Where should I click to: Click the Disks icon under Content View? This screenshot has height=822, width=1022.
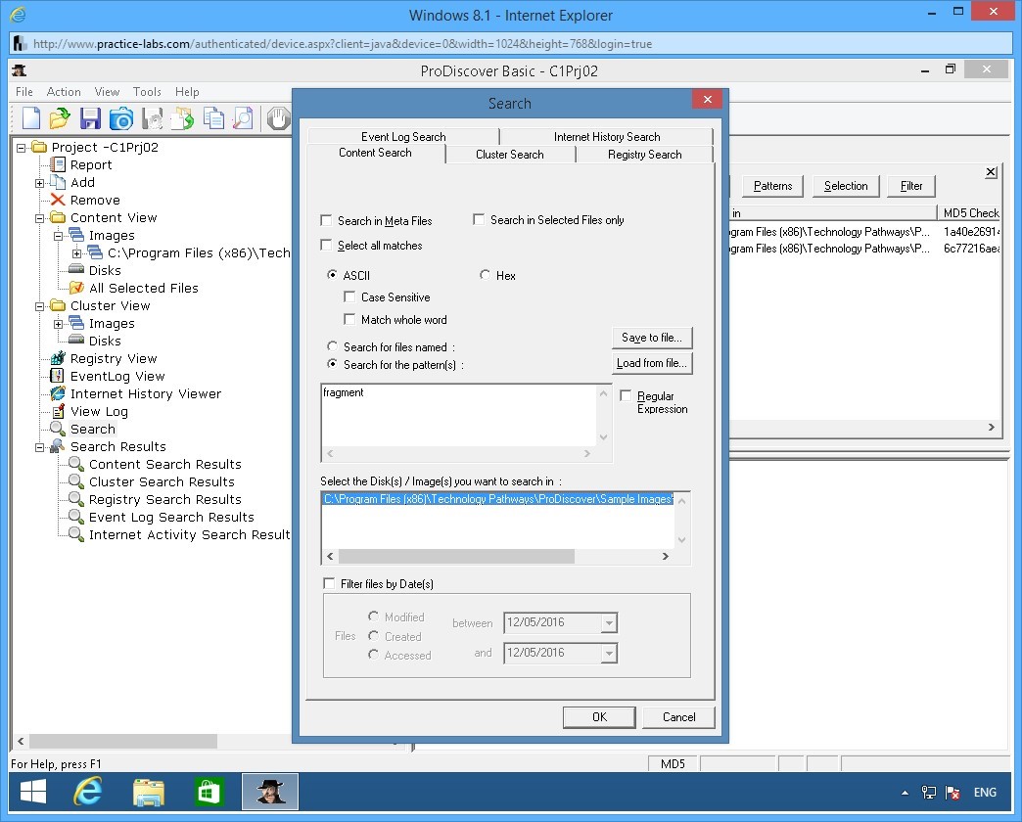(x=76, y=270)
